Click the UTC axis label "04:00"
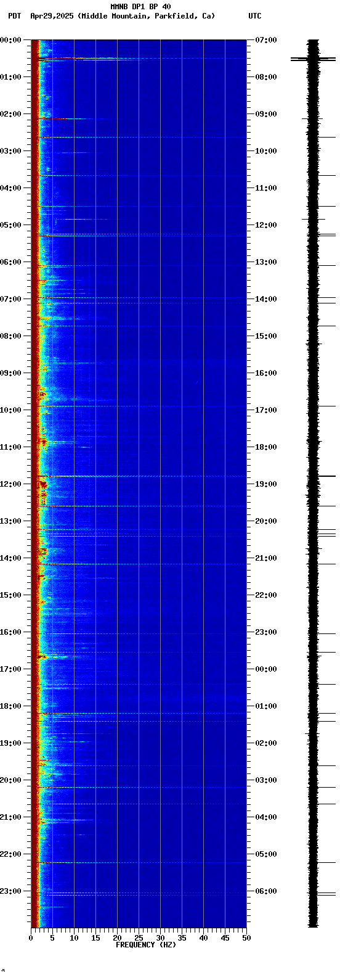This screenshot has width=340, height=977. (265, 817)
